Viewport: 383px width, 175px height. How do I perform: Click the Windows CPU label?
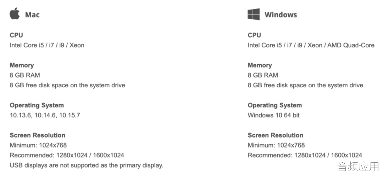pyautogui.click(x=254, y=35)
